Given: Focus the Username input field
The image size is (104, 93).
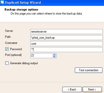Looking at the screenshot, I should pyautogui.click(x=67, y=44).
